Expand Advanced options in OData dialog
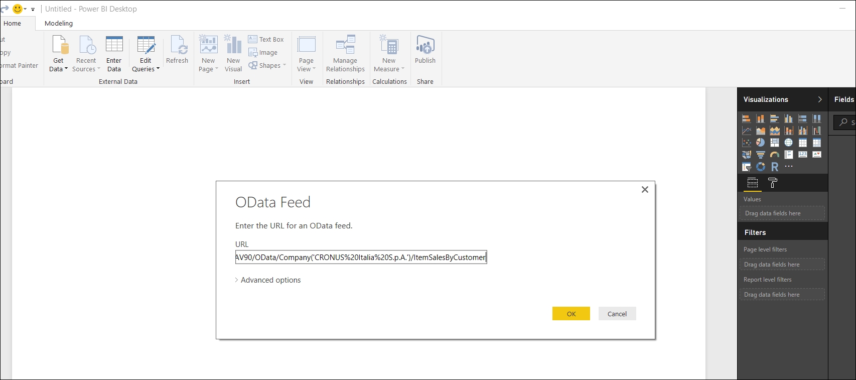This screenshot has height=380, width=856. [x=268, y=280]
